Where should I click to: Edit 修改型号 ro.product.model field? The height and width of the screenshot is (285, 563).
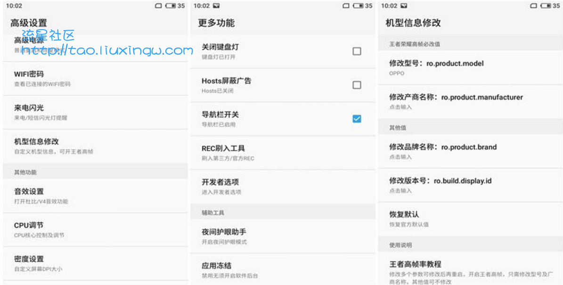(x=470, y=68)
